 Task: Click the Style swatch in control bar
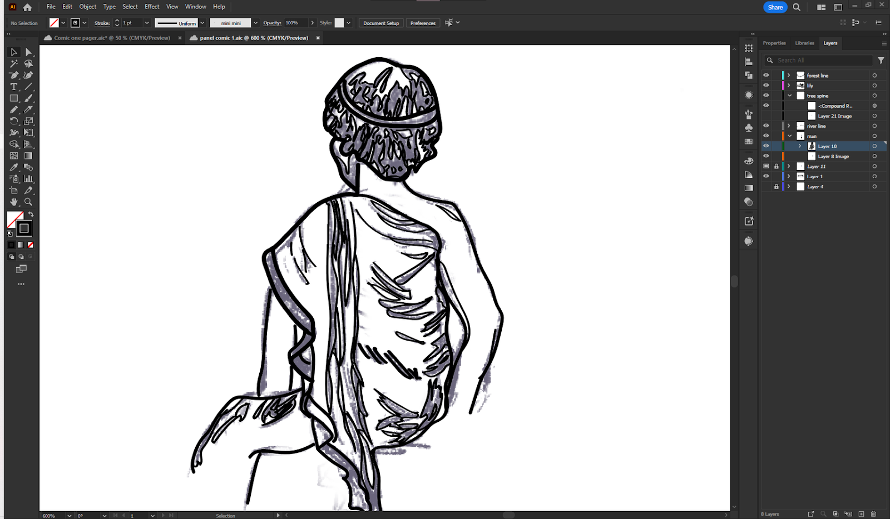click(339, 23)
